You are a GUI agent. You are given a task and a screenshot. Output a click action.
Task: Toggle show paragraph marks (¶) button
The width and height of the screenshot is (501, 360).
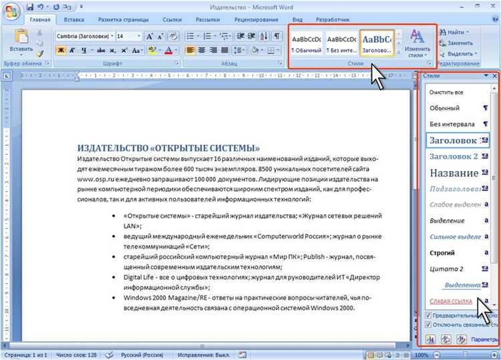(x=277, y=36)
